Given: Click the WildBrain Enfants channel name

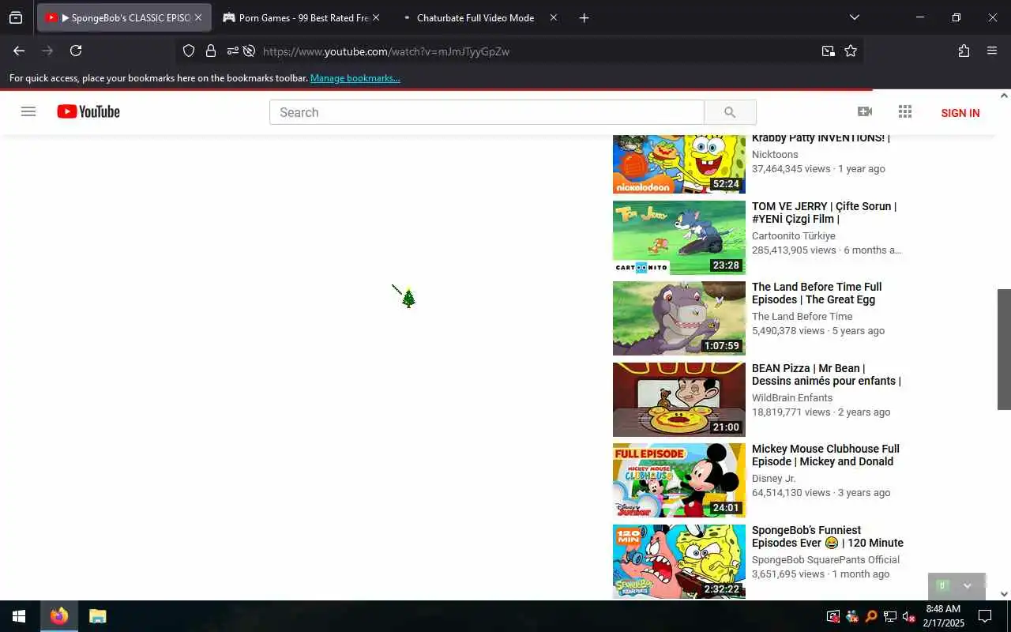Looking at the screenshot, I should coord(792,397).
